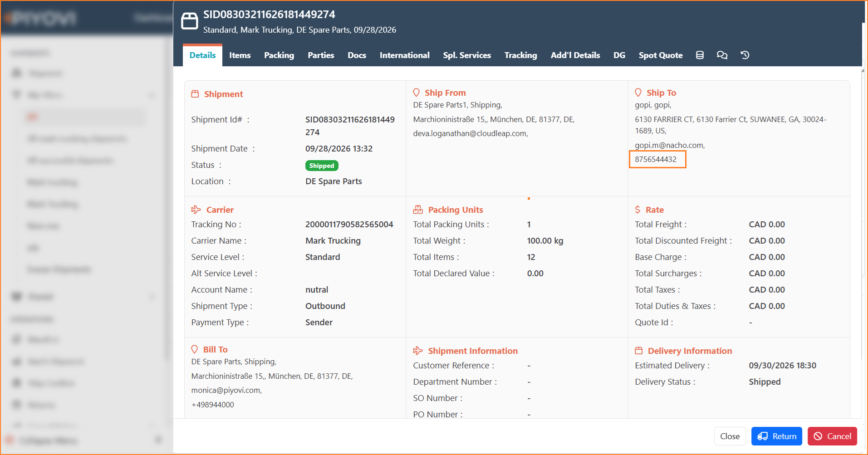Open the Add'l Details tab
Image resolution: width=868 pixels, height=455 pixels.
click(x=575, y=55)
